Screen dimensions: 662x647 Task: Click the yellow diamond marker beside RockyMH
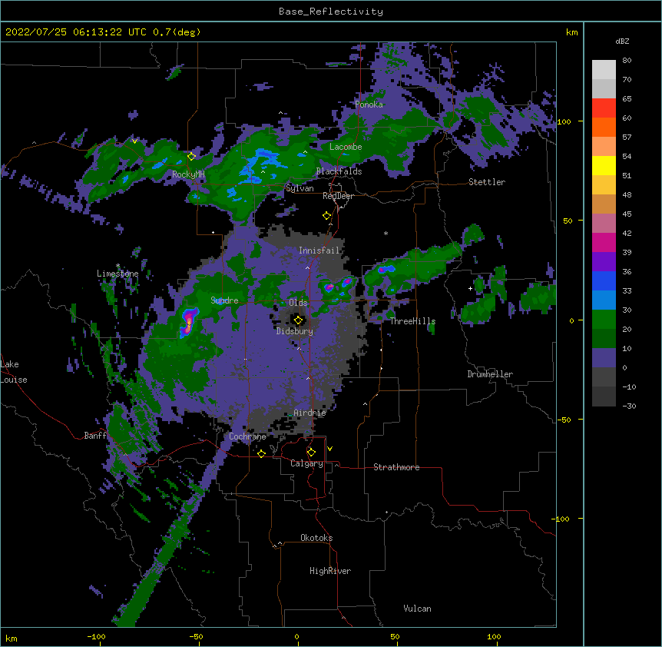point(191,156)
